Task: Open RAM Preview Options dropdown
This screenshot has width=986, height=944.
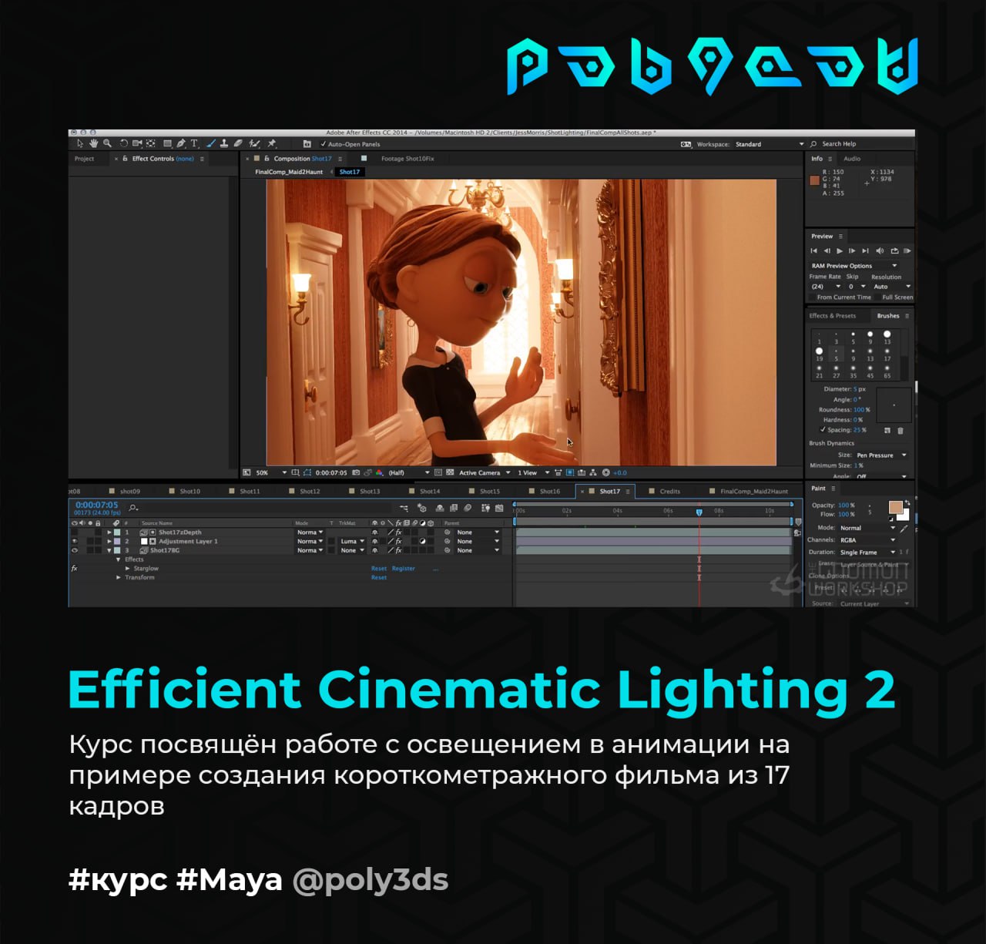Action: pos(854,266)
